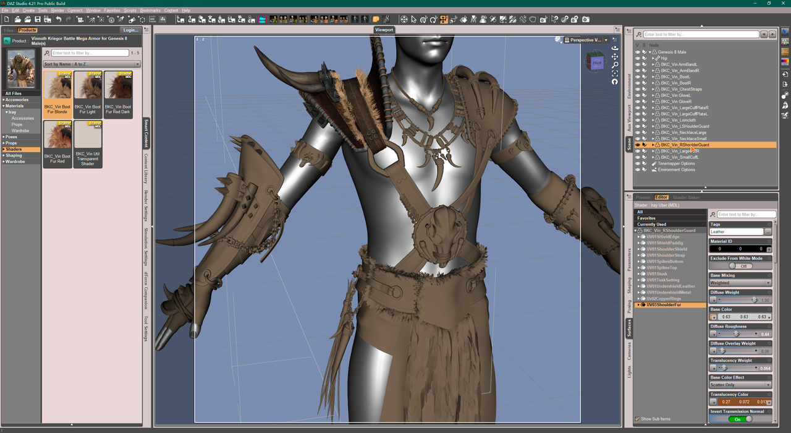The height and width of the screenshot is (433, 791).
Task: Open the Scene pane options menu icon
Action: coord(629,31)
